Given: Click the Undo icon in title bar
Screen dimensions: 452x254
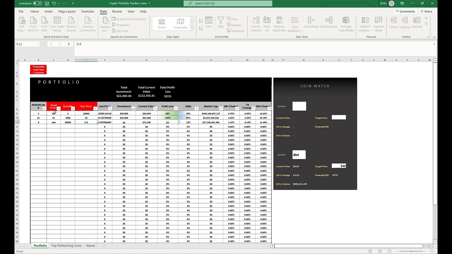Looking at the screenshot, I should (x=54, y=3).
